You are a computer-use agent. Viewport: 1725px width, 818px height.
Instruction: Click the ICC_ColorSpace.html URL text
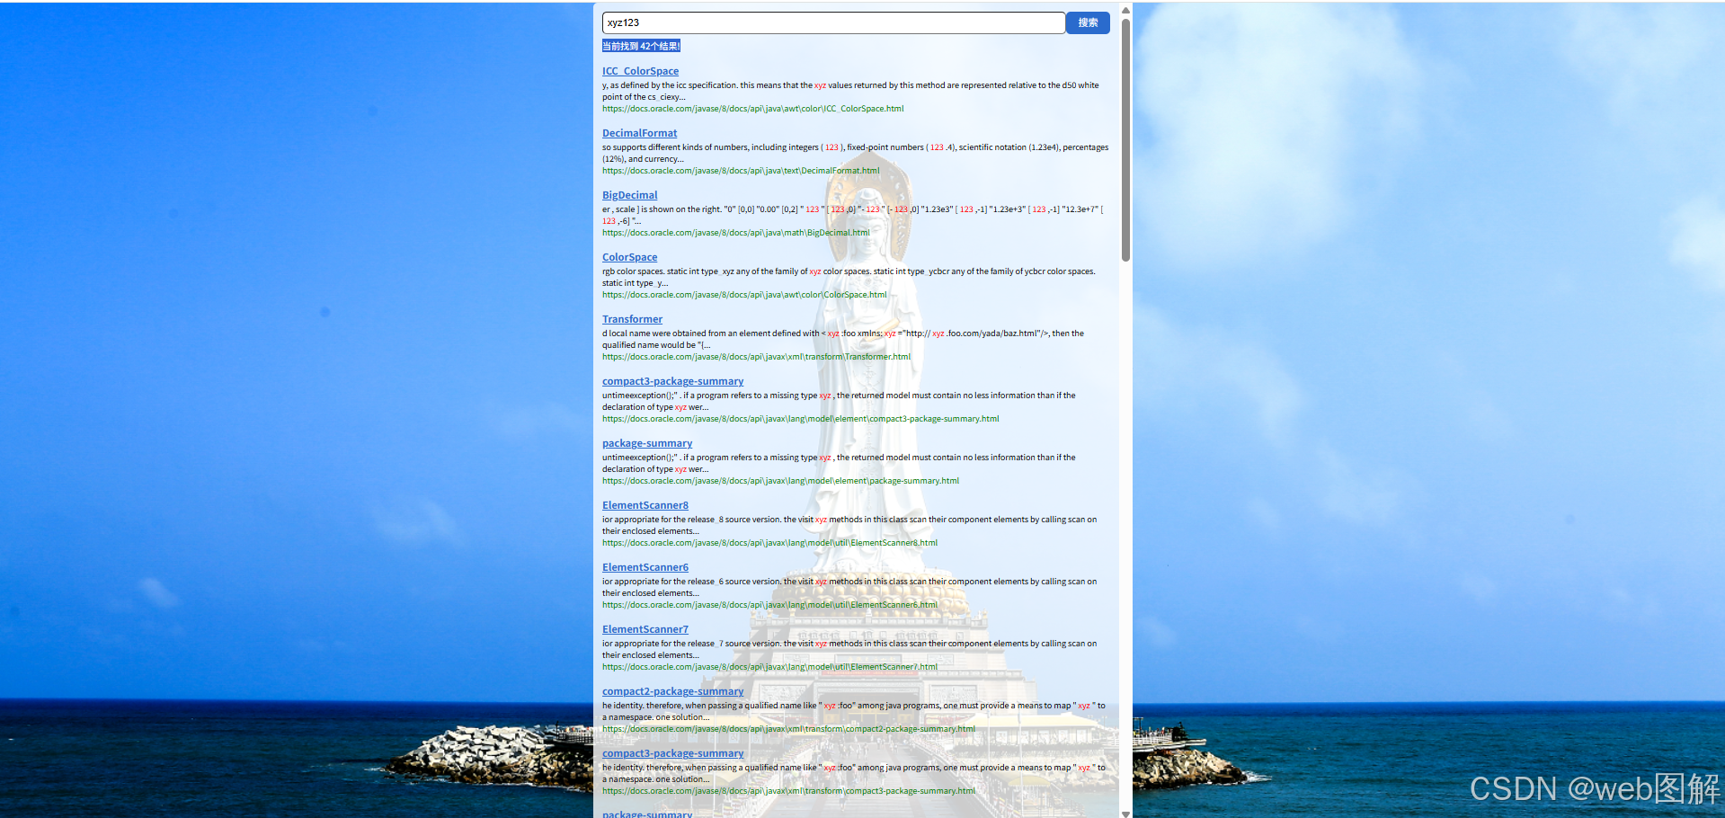752,109
